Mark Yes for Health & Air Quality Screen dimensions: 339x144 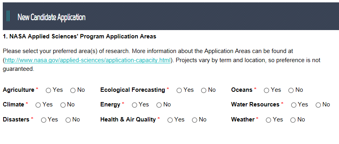pyautogui.click(x=170, y=120)
